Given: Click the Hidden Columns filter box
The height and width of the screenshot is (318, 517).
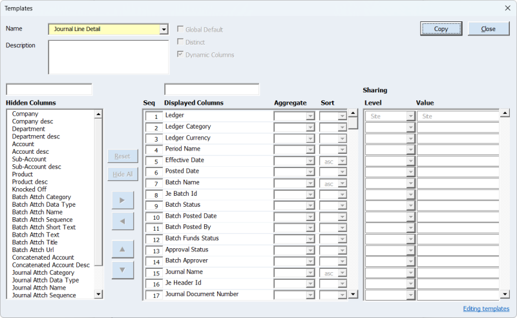Looking at the screenshot, I should [x=49, y=89].
